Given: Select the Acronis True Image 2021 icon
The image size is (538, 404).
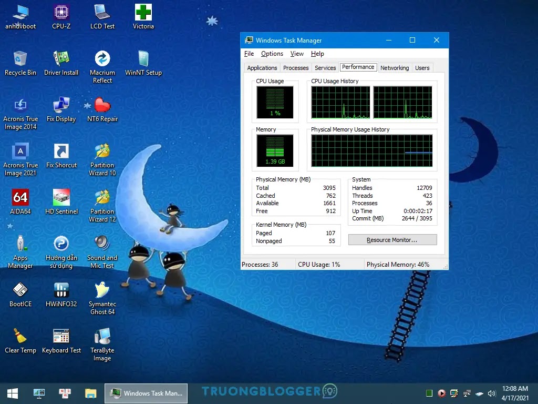Looking at the screenshot, I should click(x=20, y=160).
